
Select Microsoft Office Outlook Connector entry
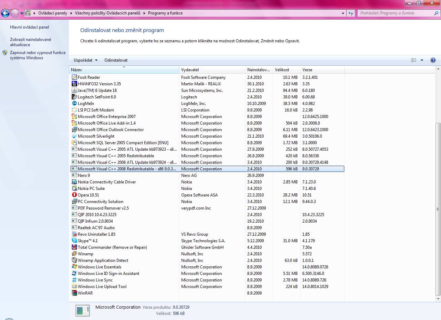tap(207, 130)
